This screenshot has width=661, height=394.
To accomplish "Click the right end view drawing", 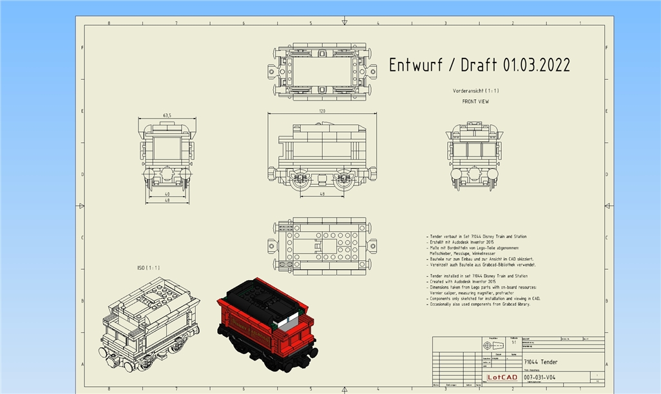I will pos(475,156).
